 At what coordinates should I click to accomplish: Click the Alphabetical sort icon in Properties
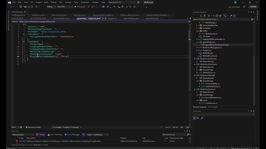pyautogui.click(x=198, y=118)
